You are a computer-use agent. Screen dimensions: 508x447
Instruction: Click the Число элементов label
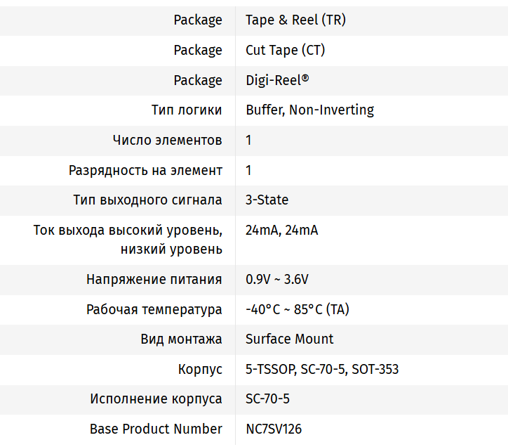pyautogui.click(x=168, y=141)
